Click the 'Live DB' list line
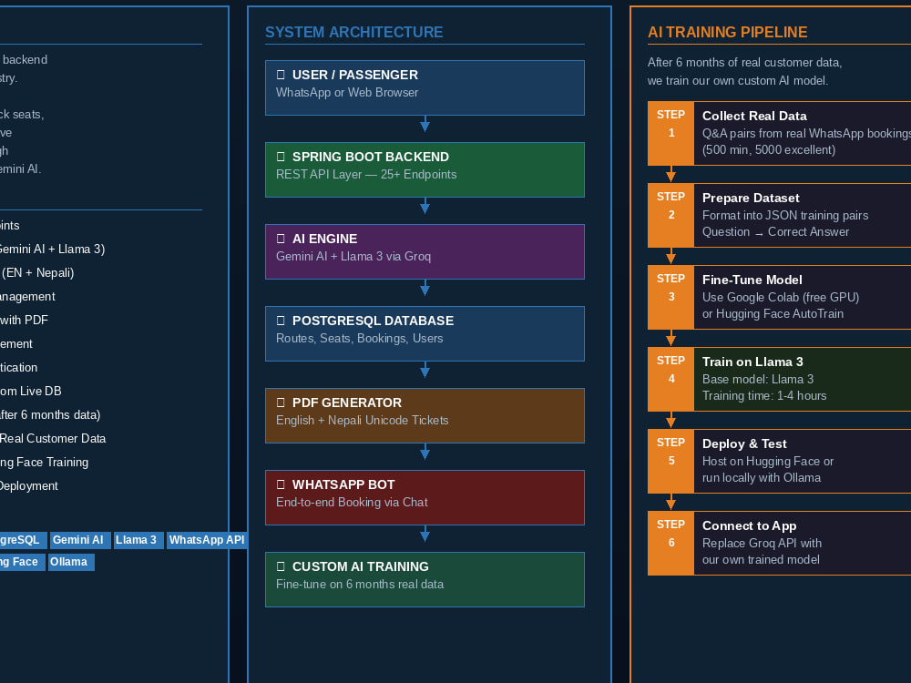 (x=31, y=392)
